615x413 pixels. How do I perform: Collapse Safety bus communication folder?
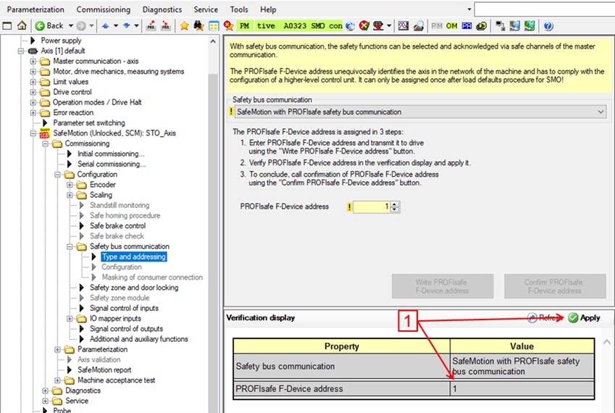tap(70, 246)
